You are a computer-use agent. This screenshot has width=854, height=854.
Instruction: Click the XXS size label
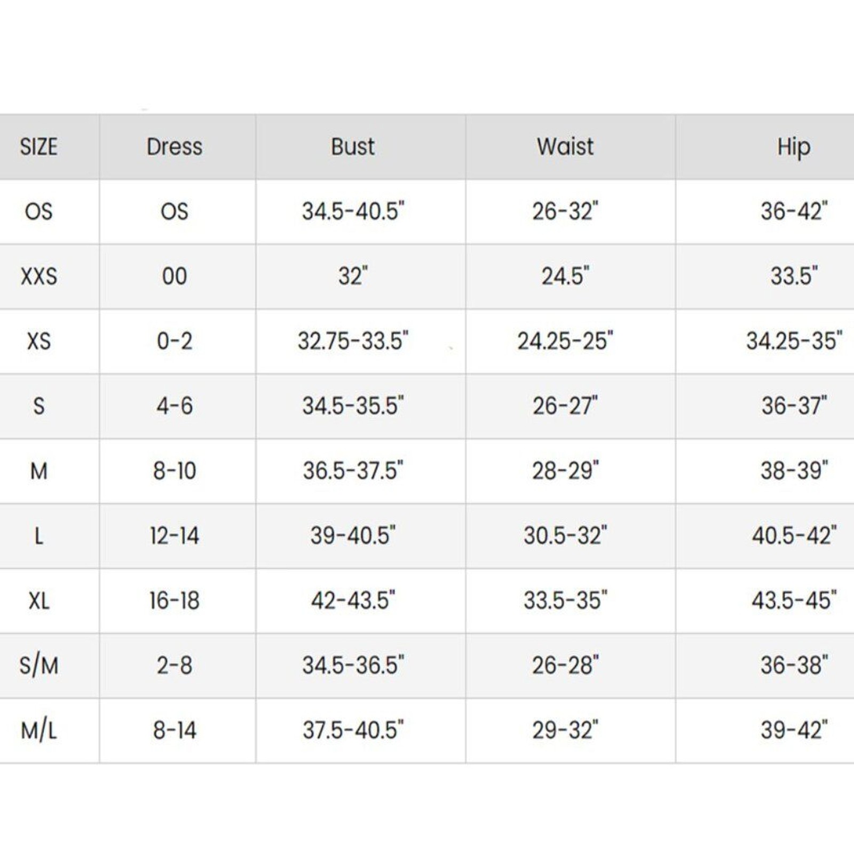[38, 276]
